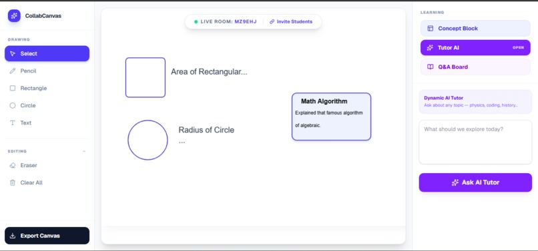The image size is (538, 251).
Task: Click the Clear All label
Action: point(31,183)
